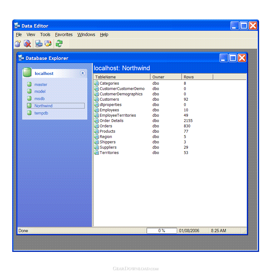Open the View menu
This screenshot has width=271, height=271.
pos(31,35)
